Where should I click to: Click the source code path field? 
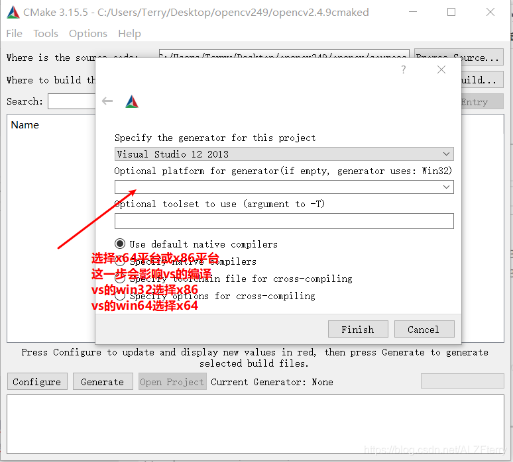284,54
